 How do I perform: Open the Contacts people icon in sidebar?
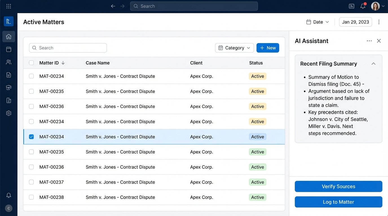[x=9, y=62]
